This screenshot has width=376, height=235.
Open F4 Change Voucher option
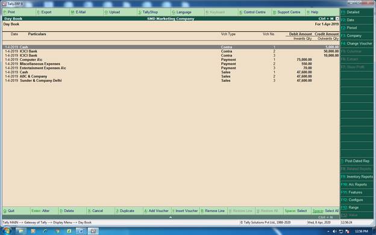coord(357,43)
